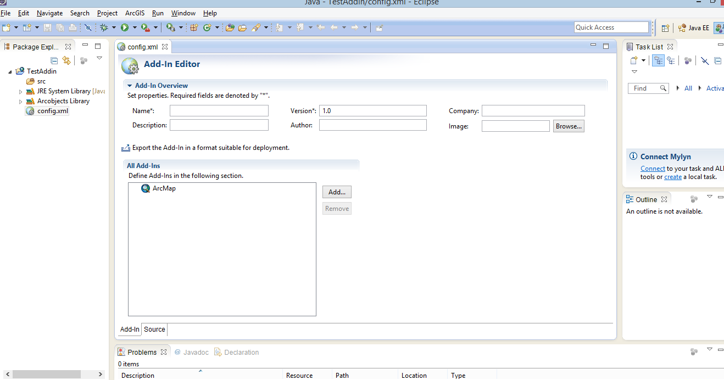Switch to the Source tab

pos(154,329)
